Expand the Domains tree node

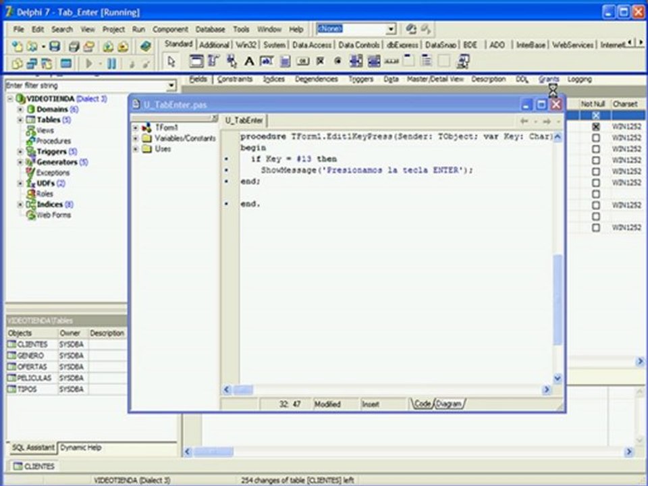pyautogui.click(x=20, y=109)
